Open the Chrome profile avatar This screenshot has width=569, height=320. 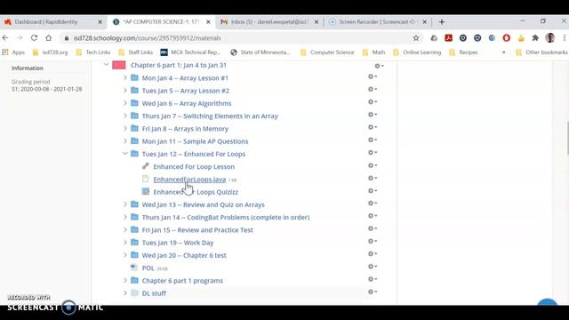(x=550, y=37)
